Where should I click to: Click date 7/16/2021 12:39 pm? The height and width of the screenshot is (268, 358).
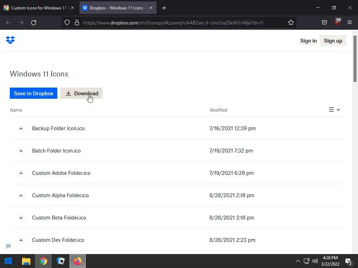coord(232,128)
